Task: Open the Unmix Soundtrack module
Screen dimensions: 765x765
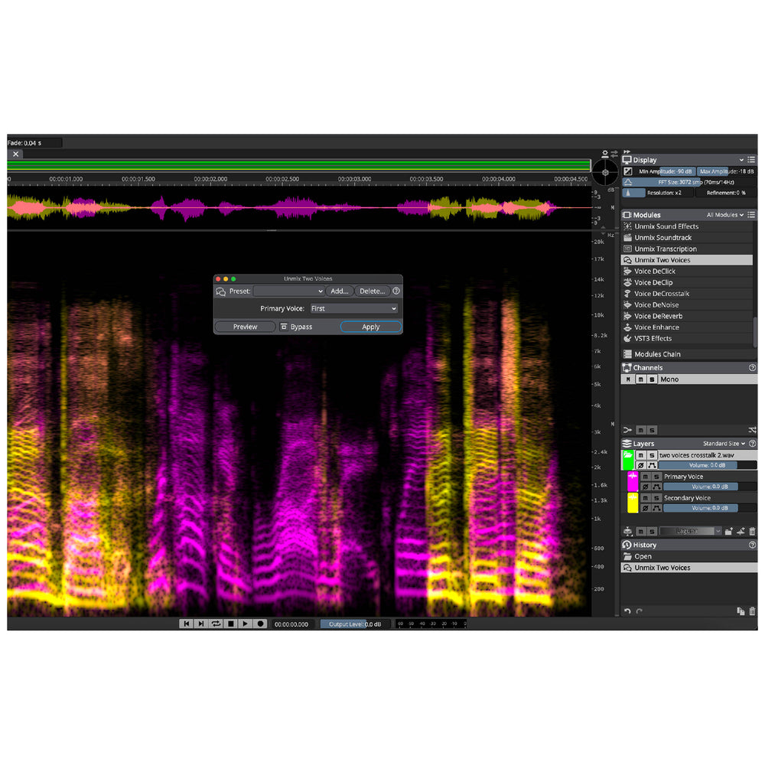Action: coord(686,238)
